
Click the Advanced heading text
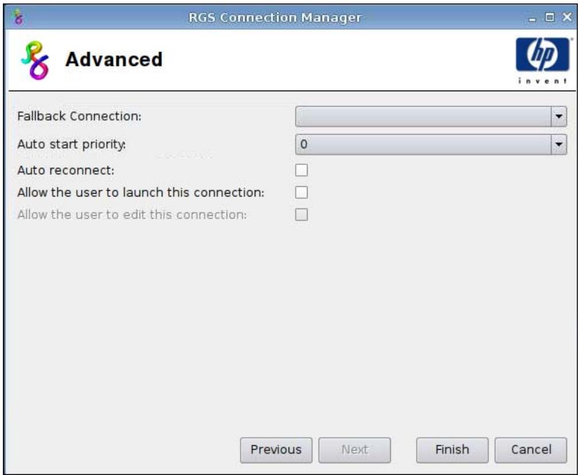(114, 60)
